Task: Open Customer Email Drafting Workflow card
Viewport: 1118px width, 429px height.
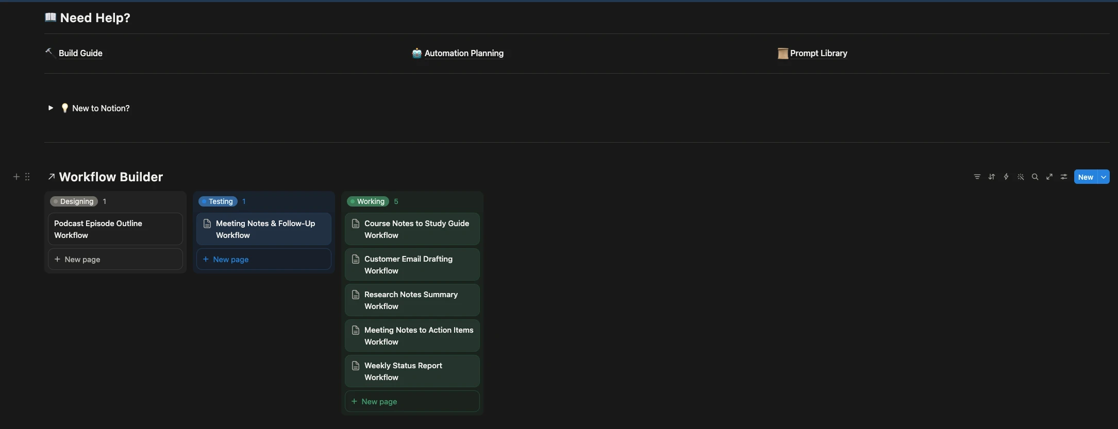Action: tap(412, 265)
